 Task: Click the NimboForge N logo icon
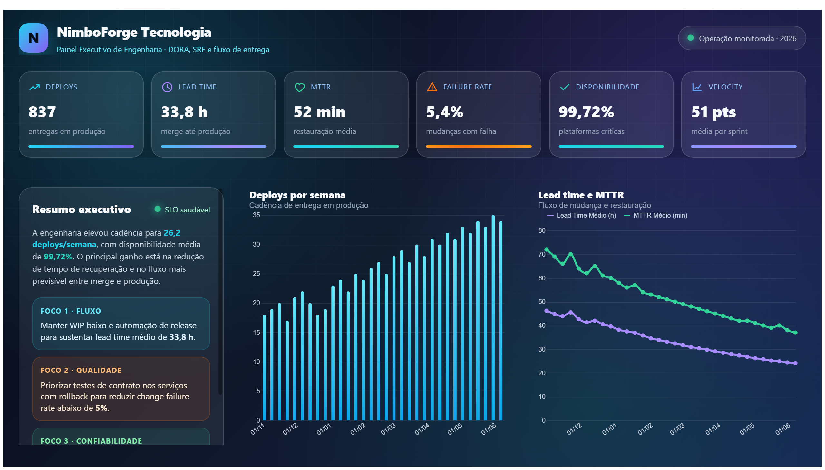(x=33, y=38)
